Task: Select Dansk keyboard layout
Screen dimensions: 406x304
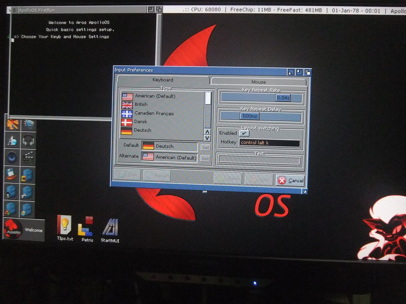Action: point(163,122)
